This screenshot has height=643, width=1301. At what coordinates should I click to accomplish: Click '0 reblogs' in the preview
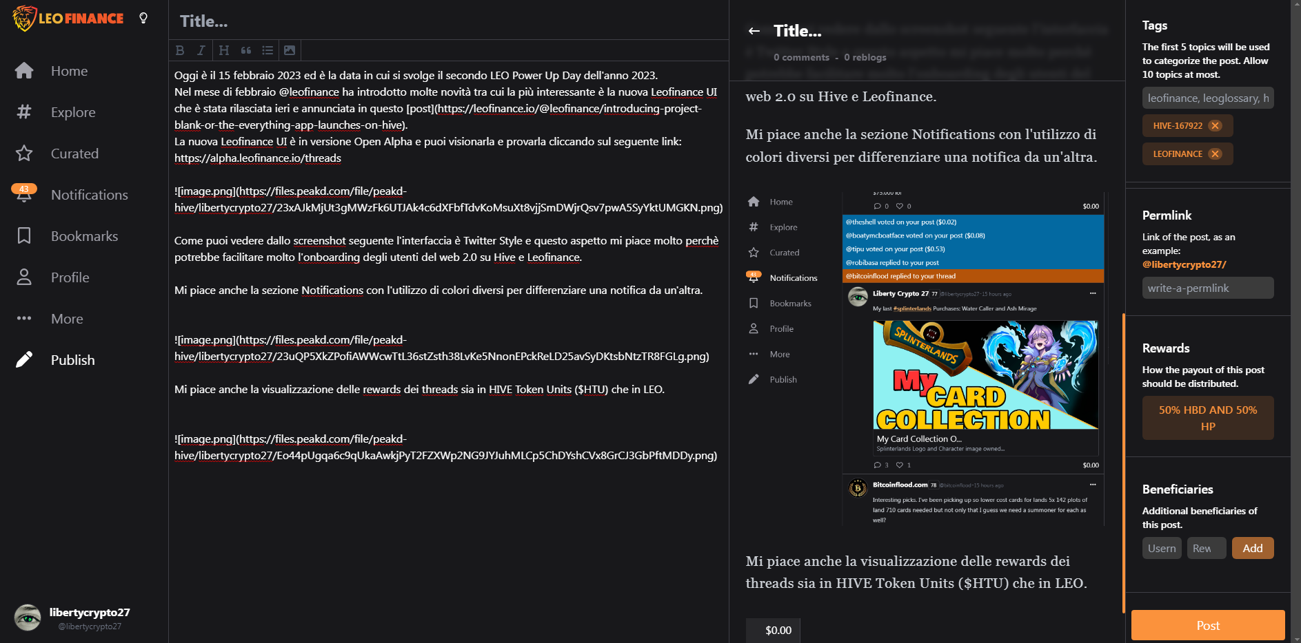coord(865,57)
